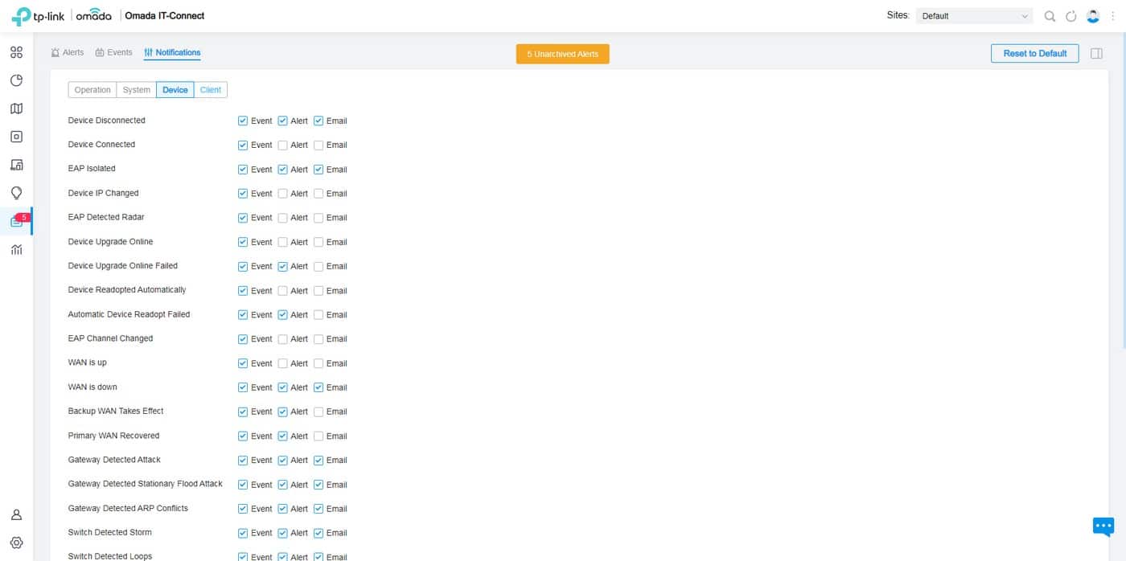Expand the Sites Default dropdown
The width and height of the screenshot is (1126, 561).
974,16
